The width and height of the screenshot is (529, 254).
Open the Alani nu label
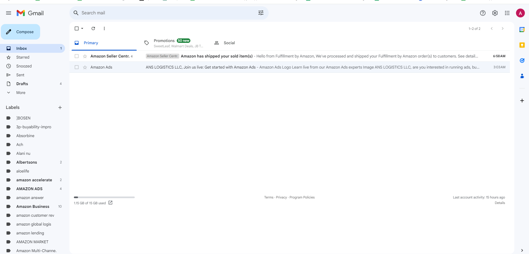[x=32, y=153]
